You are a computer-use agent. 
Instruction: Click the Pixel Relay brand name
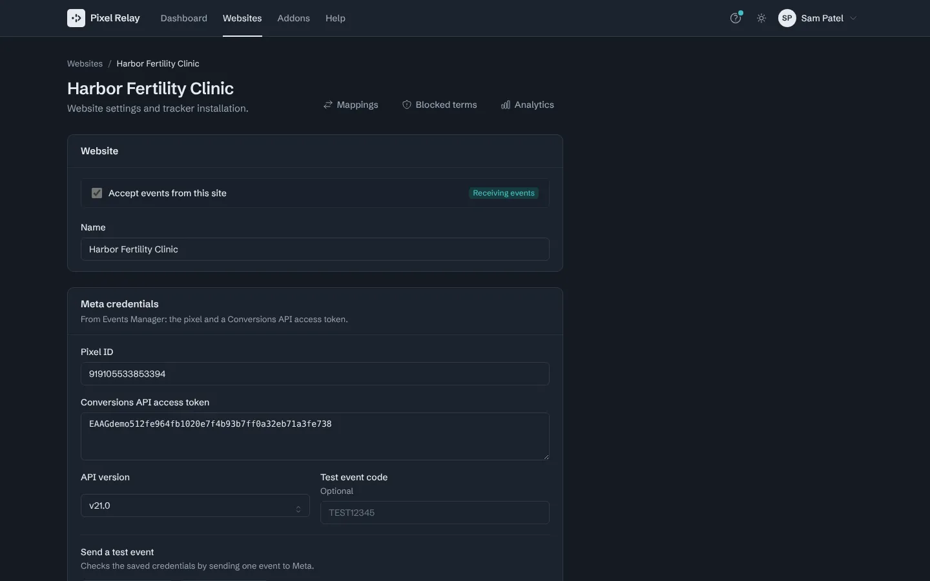[115, 18]
